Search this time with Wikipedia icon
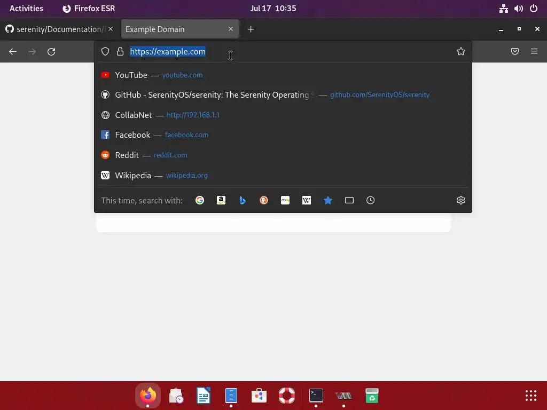Image resolution: width=547 pixels, height=410 pixels. pos(306,200)
